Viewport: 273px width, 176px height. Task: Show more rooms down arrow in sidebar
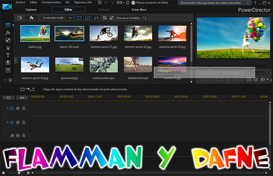click(10, 80)
